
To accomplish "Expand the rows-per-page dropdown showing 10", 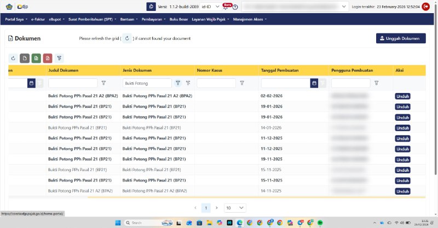I will coord(235,208).
